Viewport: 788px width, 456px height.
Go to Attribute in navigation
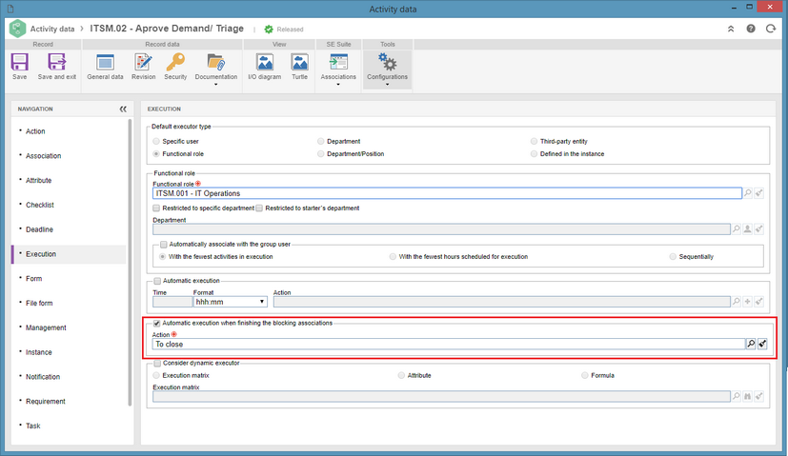(x=39, y=180)
